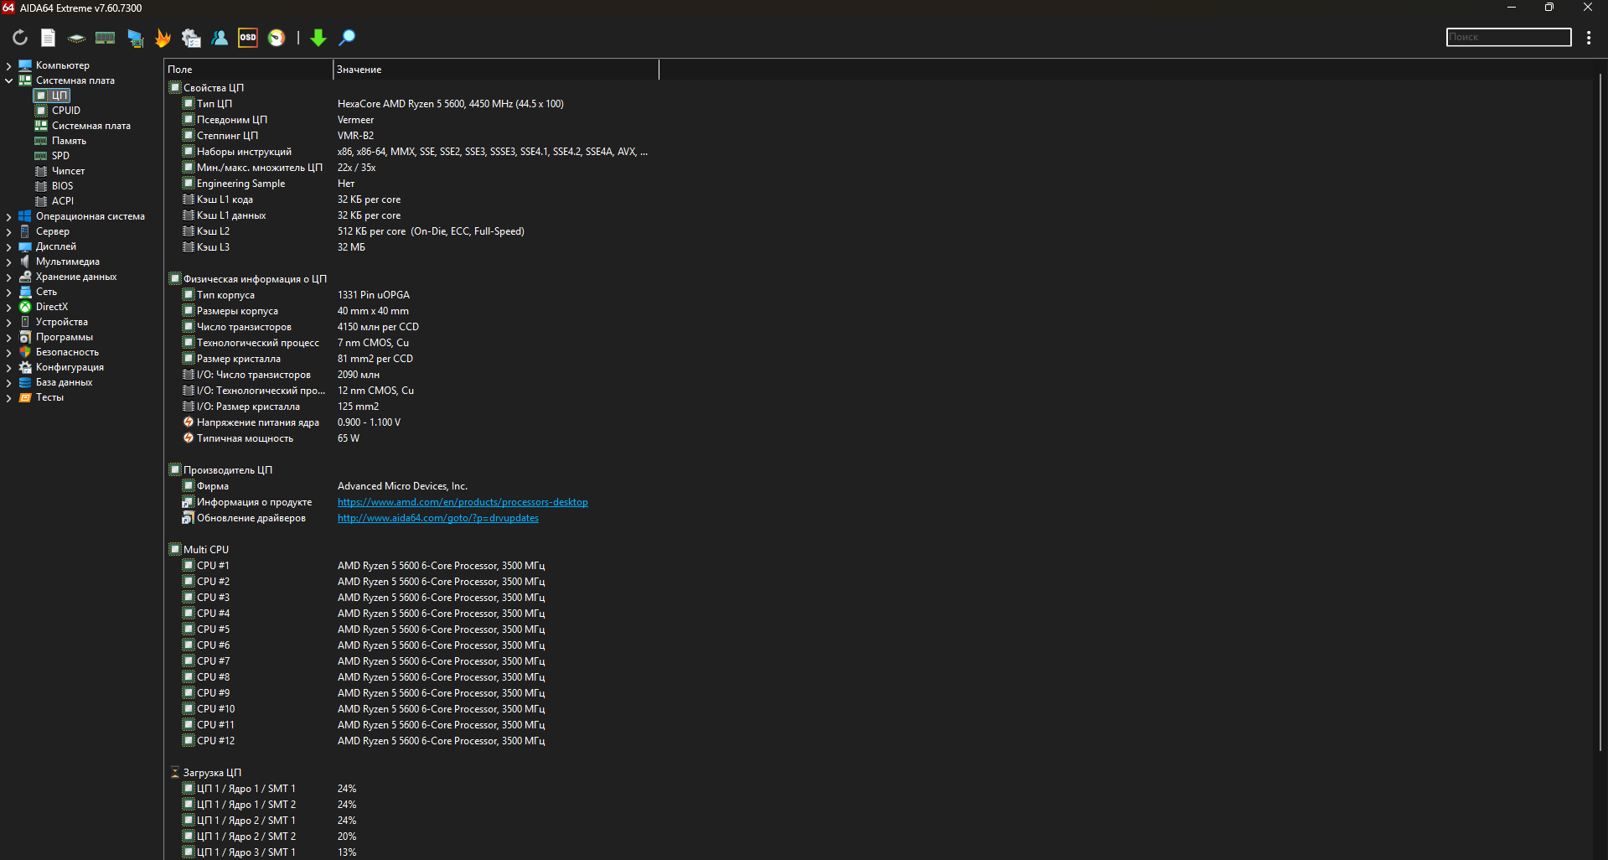Viewport: 1608px width, 860px height.
Task: Click the Refresh toolbar icon
Action: (x=20, y=38)
